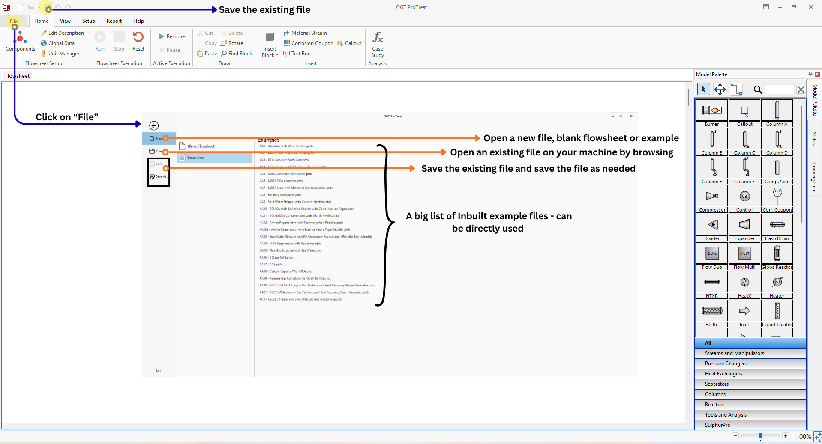822x444 pixels.
Task: Click the connector stream tool
Action: click(736, 89)
